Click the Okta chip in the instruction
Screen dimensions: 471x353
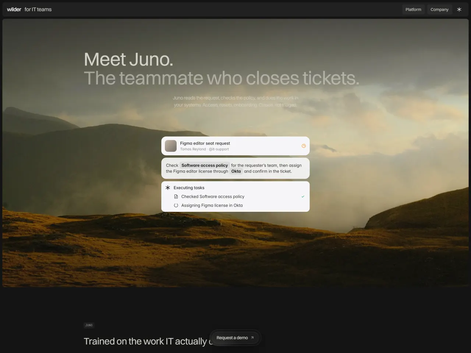point(236,171)
